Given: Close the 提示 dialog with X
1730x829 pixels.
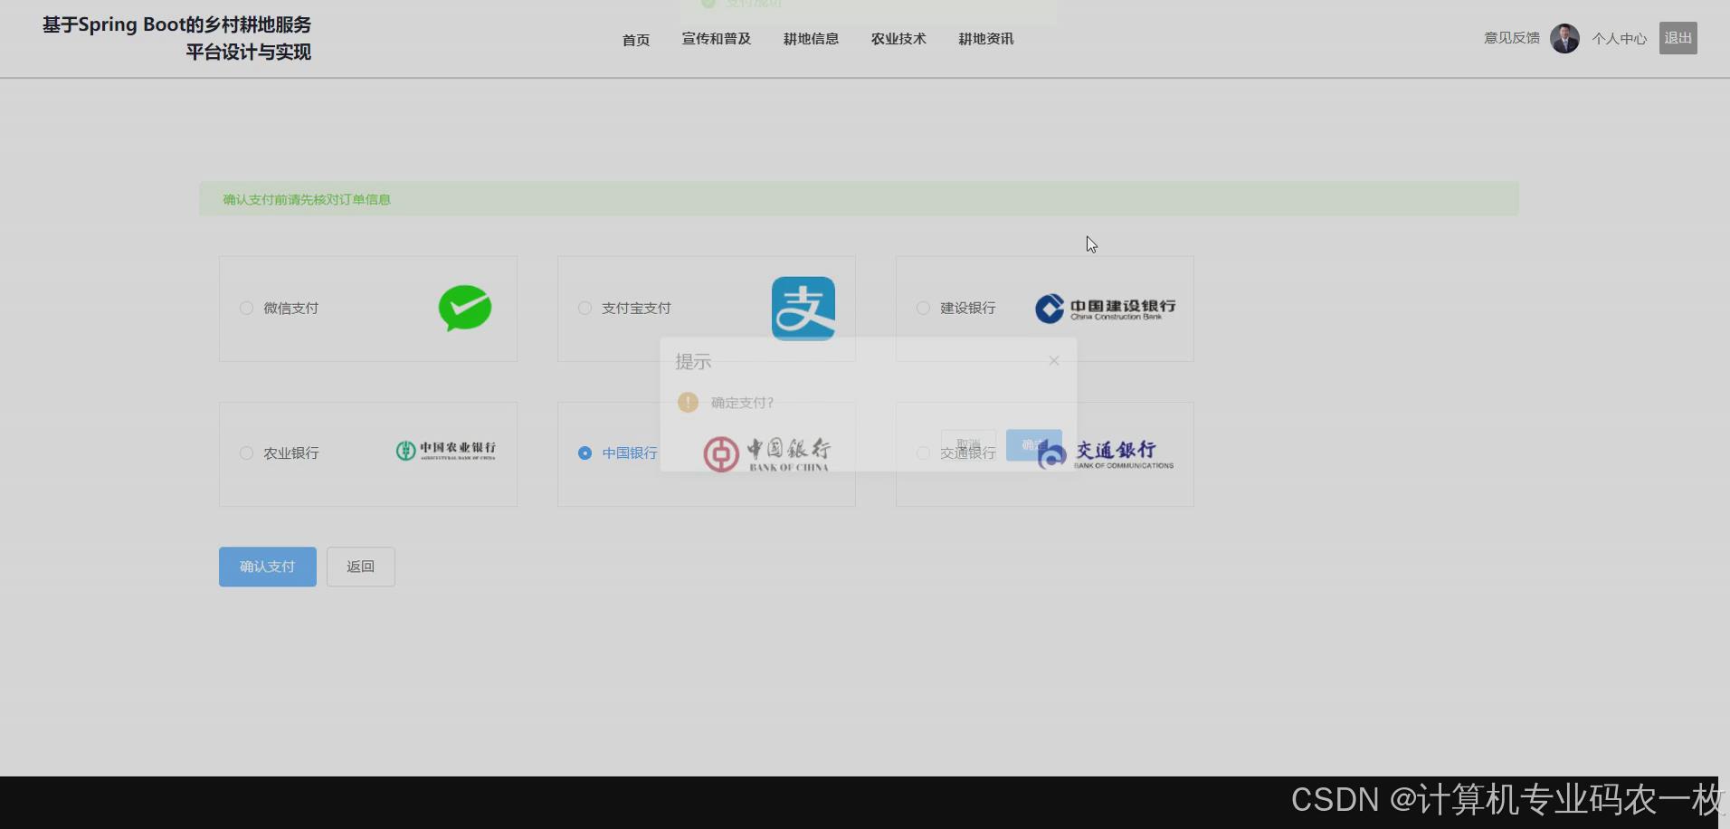Looking at the screenshot, I should 1054,361.
